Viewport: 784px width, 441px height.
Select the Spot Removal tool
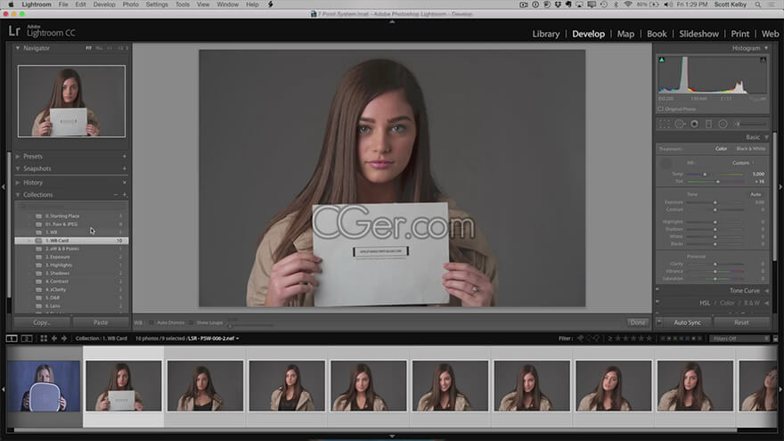[x=680, y=124]
